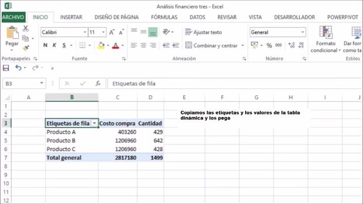Click the cell borders icon
The image size is (363, 204).
tap(82, 45)
